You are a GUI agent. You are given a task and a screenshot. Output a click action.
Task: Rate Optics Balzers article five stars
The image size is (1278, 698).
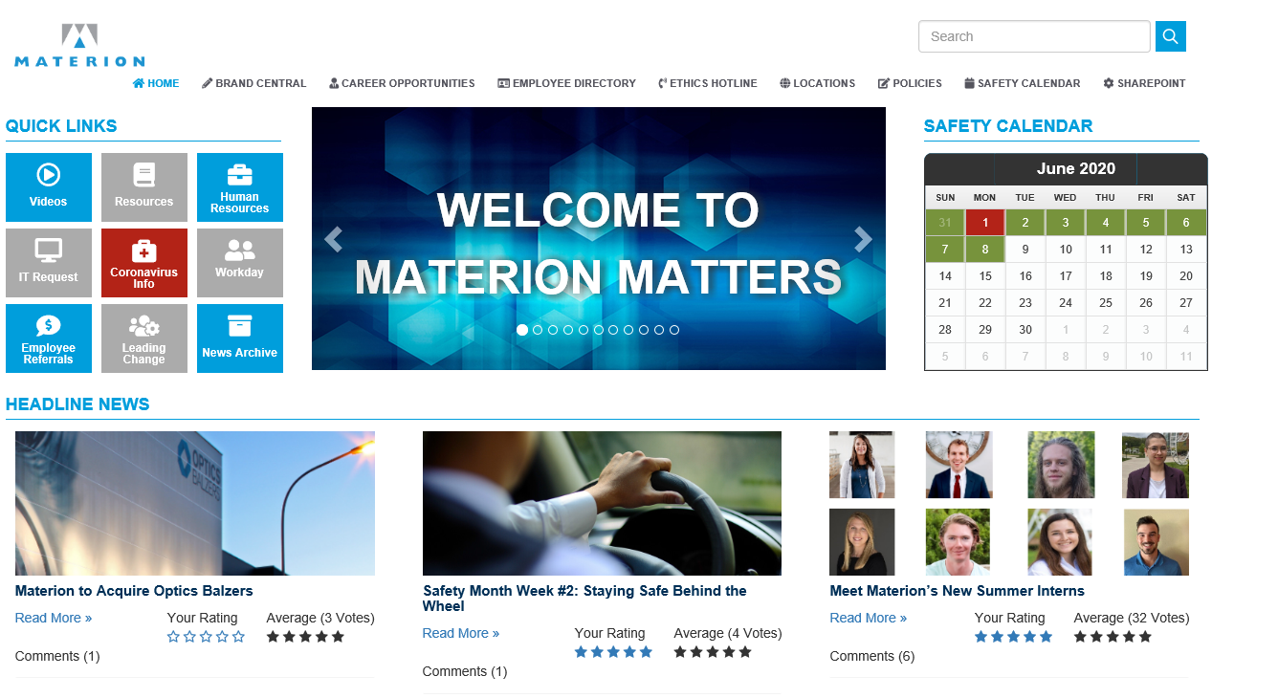pos(238,637)
